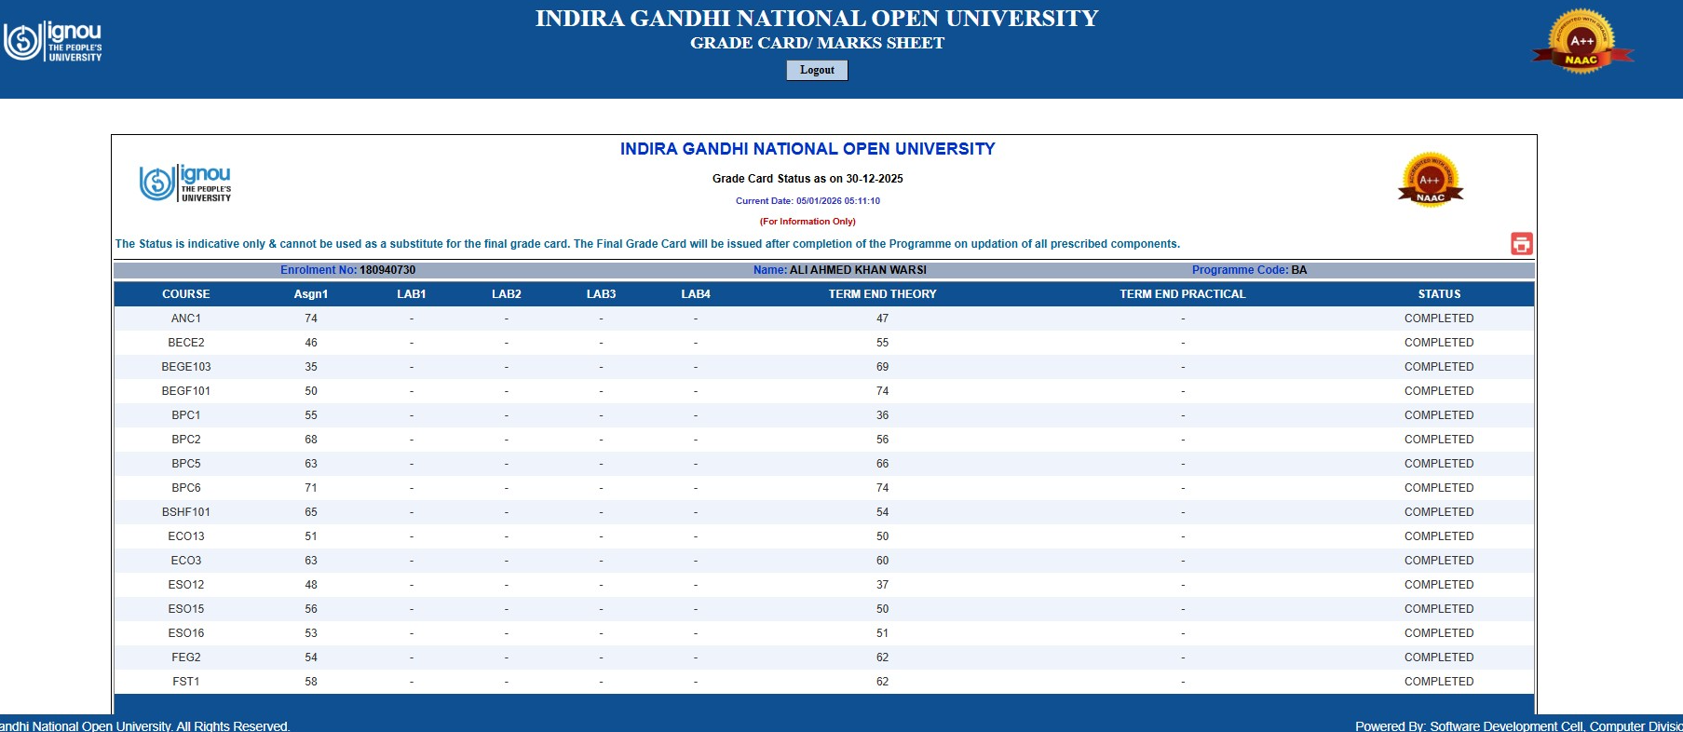1683x732 pixels.
Task: Click the Powered By Software Development Cell footer text
Action: [1519, 725]
